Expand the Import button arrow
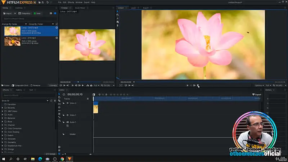 (x=15, y=13)
